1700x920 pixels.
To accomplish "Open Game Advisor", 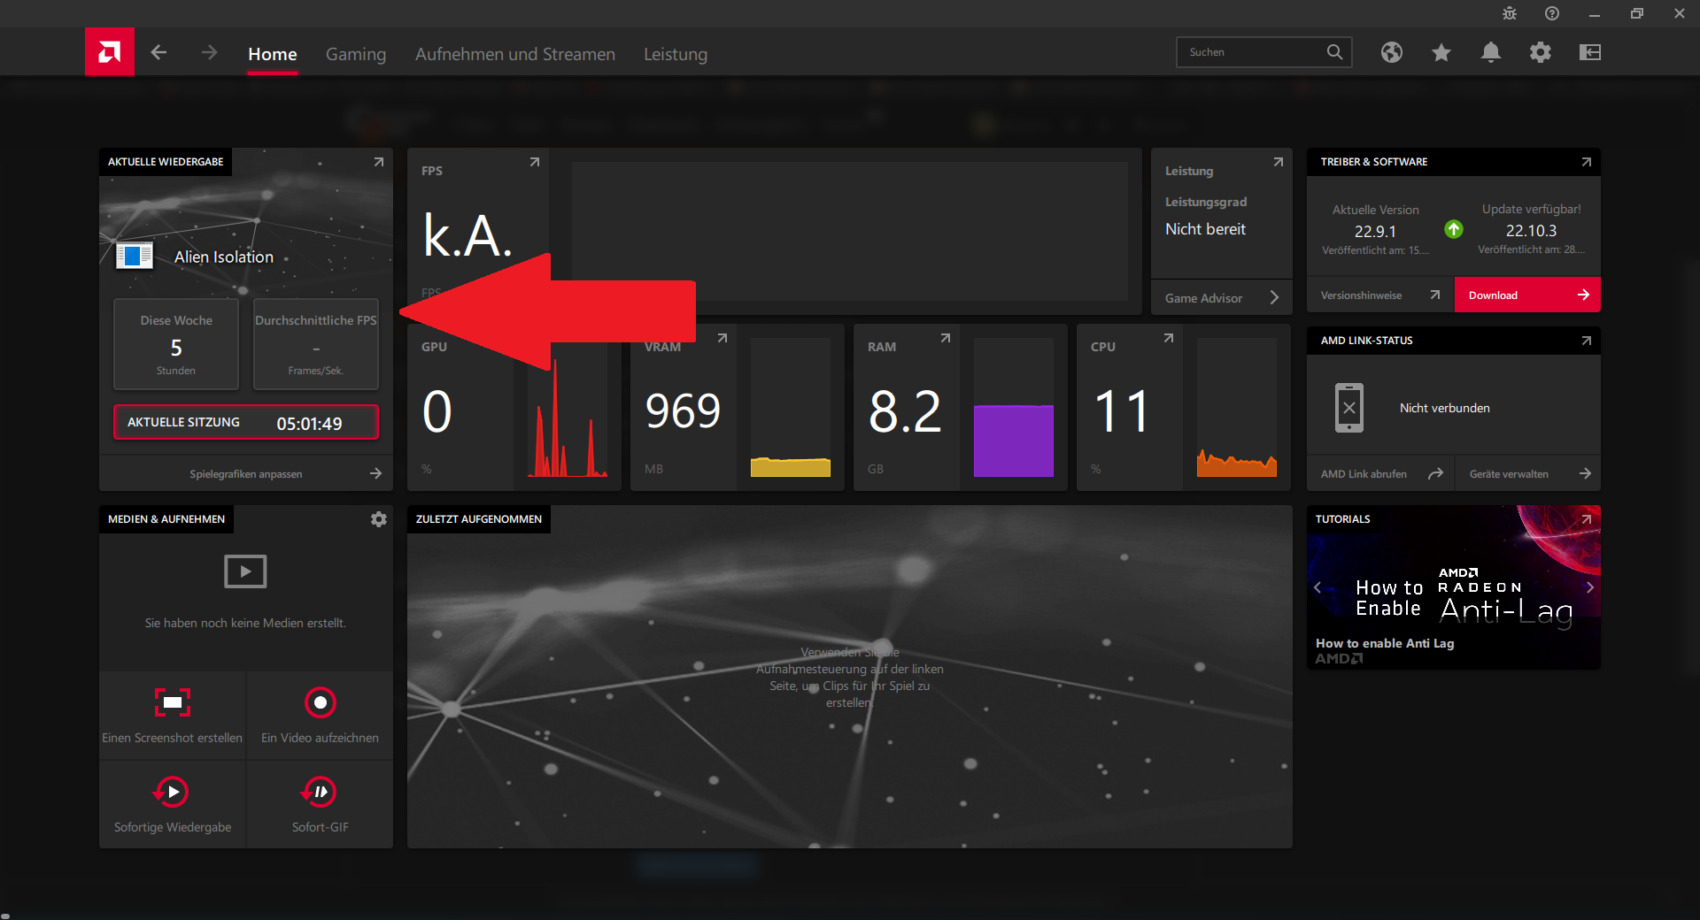I will coord(1222,297).
